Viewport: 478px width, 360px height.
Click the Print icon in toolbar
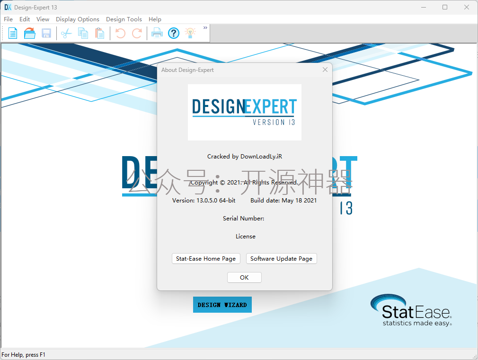point(157,33)
